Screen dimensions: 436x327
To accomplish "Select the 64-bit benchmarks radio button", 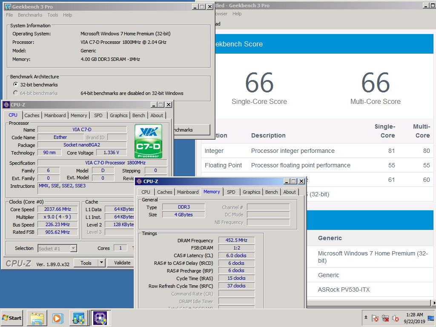I will (16, 93).
